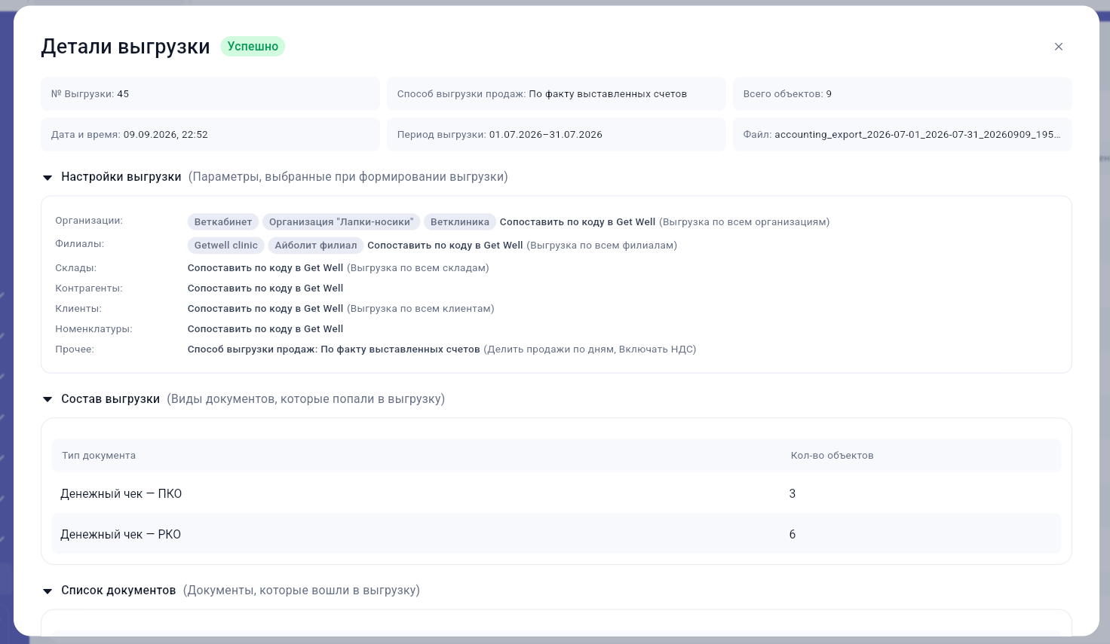Click the Способ выгрузки продаж header field
Viewport: 1110px width, 644px height.
coord(557,94)
